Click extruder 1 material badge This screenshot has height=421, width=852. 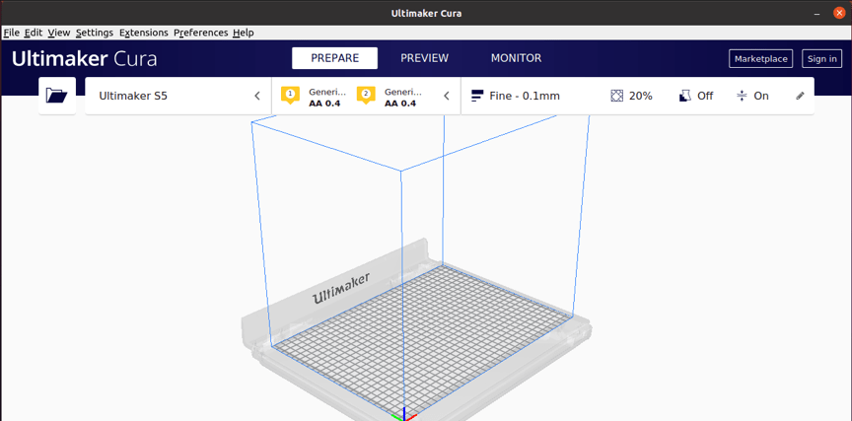point(290,96)
